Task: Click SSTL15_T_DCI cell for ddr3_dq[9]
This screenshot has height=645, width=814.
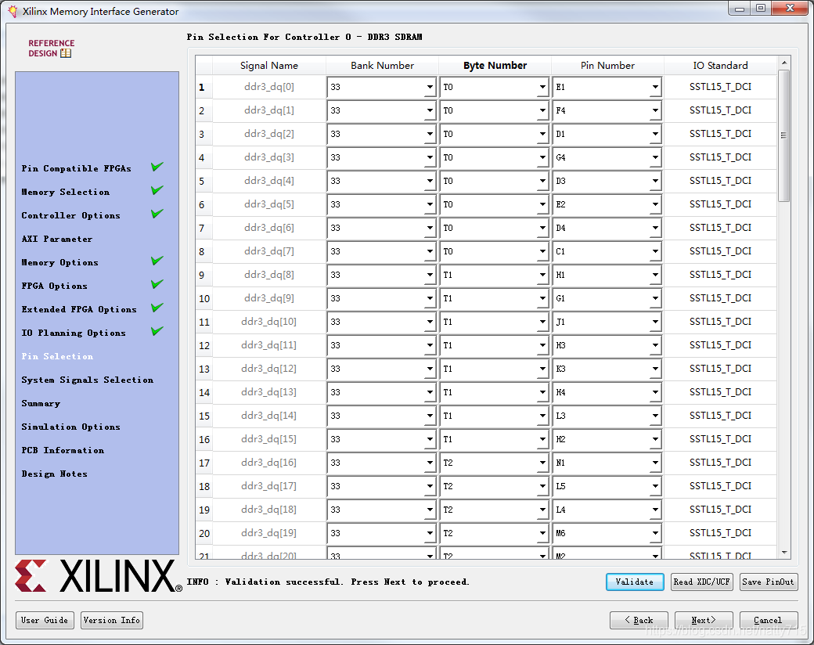Action: pos(721,298)
